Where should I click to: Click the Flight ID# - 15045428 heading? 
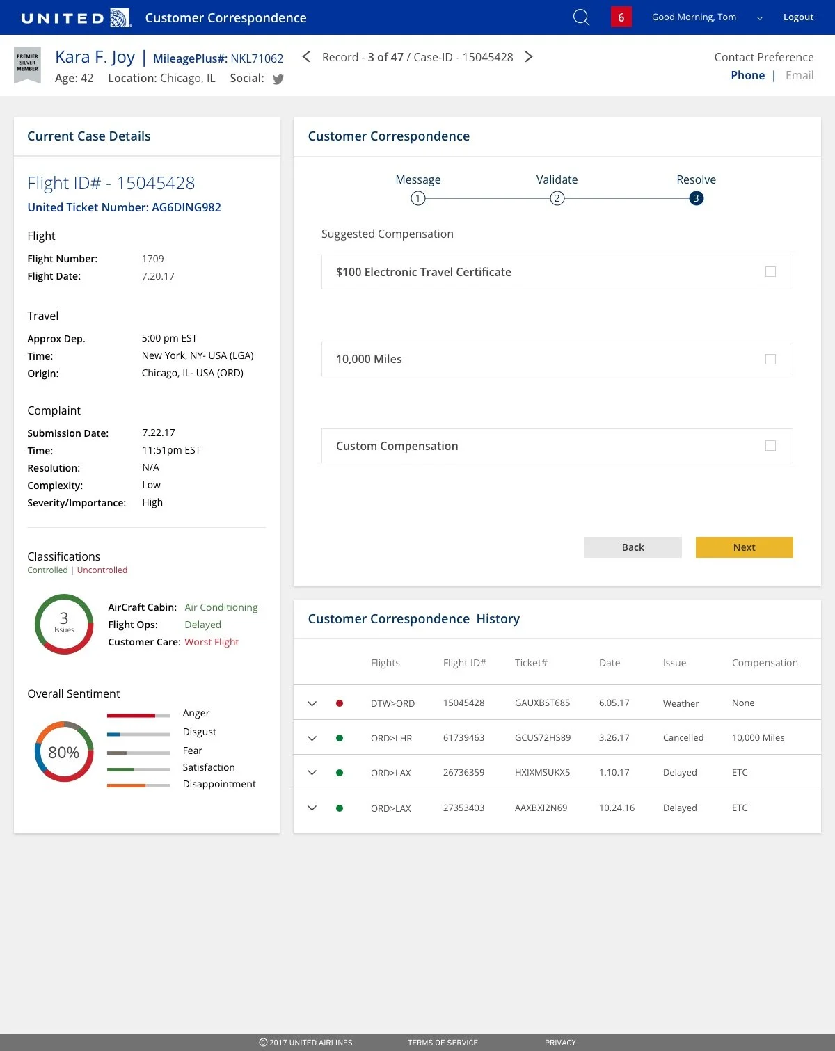(111, 183)
